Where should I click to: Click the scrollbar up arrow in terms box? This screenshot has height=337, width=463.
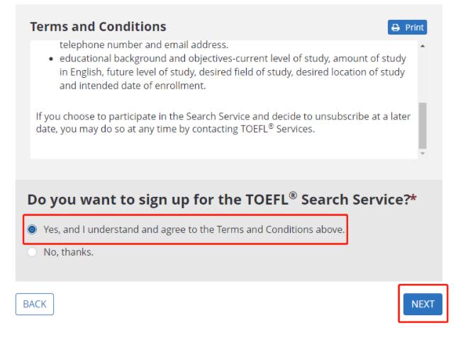[424, 46]
